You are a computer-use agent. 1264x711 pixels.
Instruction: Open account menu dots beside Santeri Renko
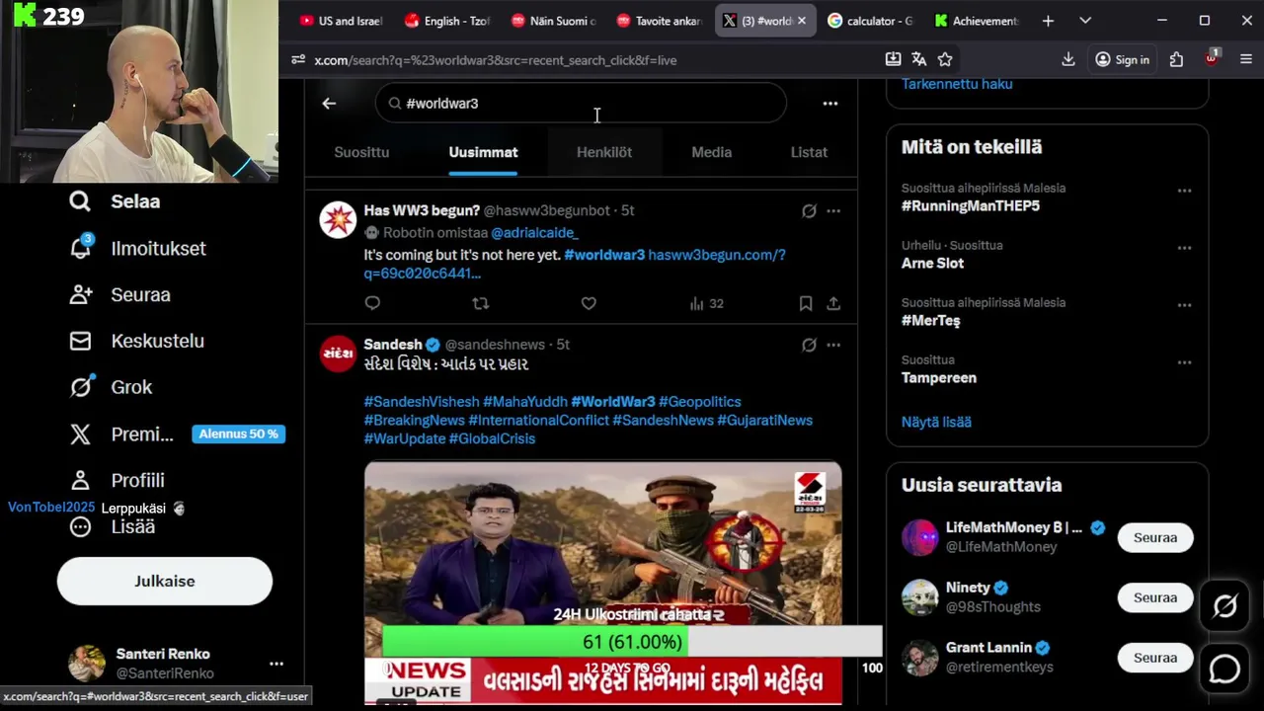click(276, 664)
